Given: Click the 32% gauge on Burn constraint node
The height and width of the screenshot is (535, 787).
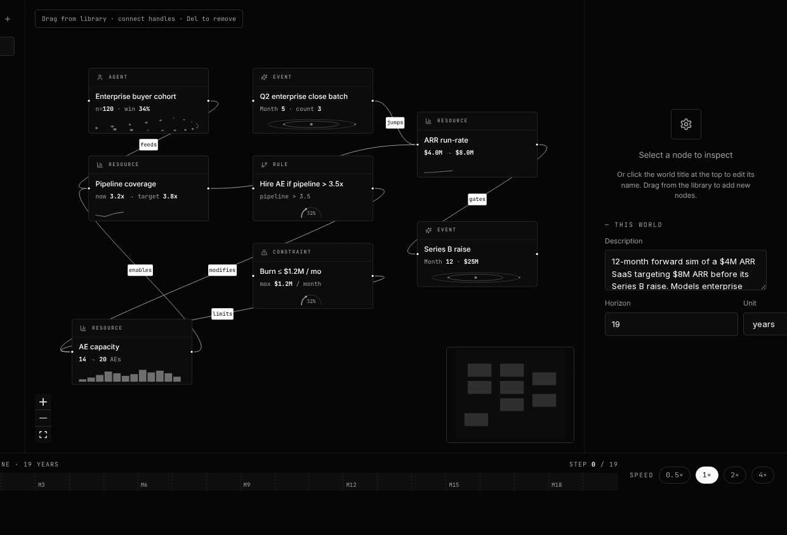Looking at the screenshot, I should (x=311, y=300).
